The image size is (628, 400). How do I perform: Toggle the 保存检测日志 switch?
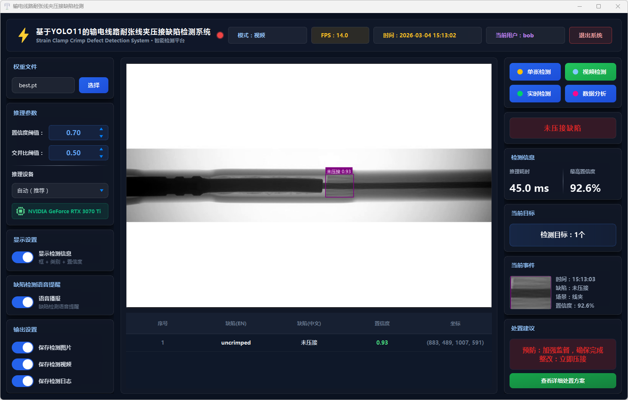pos(23,381)
